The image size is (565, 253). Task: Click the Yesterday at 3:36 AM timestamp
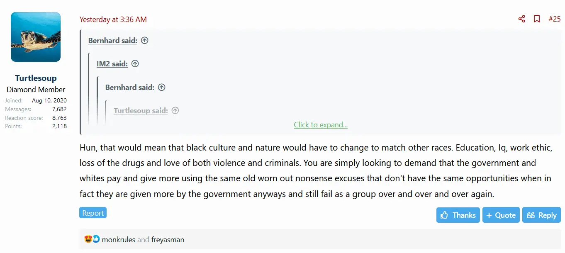pos(113,19)
